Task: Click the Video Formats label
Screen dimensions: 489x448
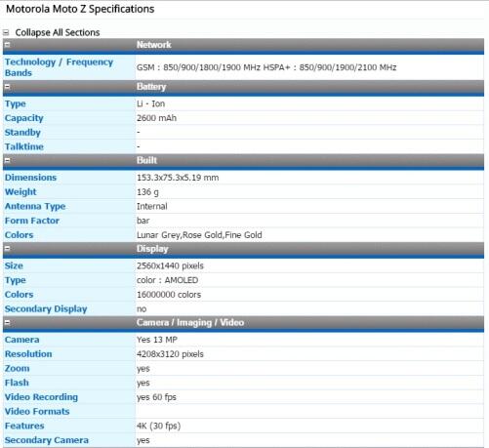Action: pyautogui.click(x=37, y=411)
